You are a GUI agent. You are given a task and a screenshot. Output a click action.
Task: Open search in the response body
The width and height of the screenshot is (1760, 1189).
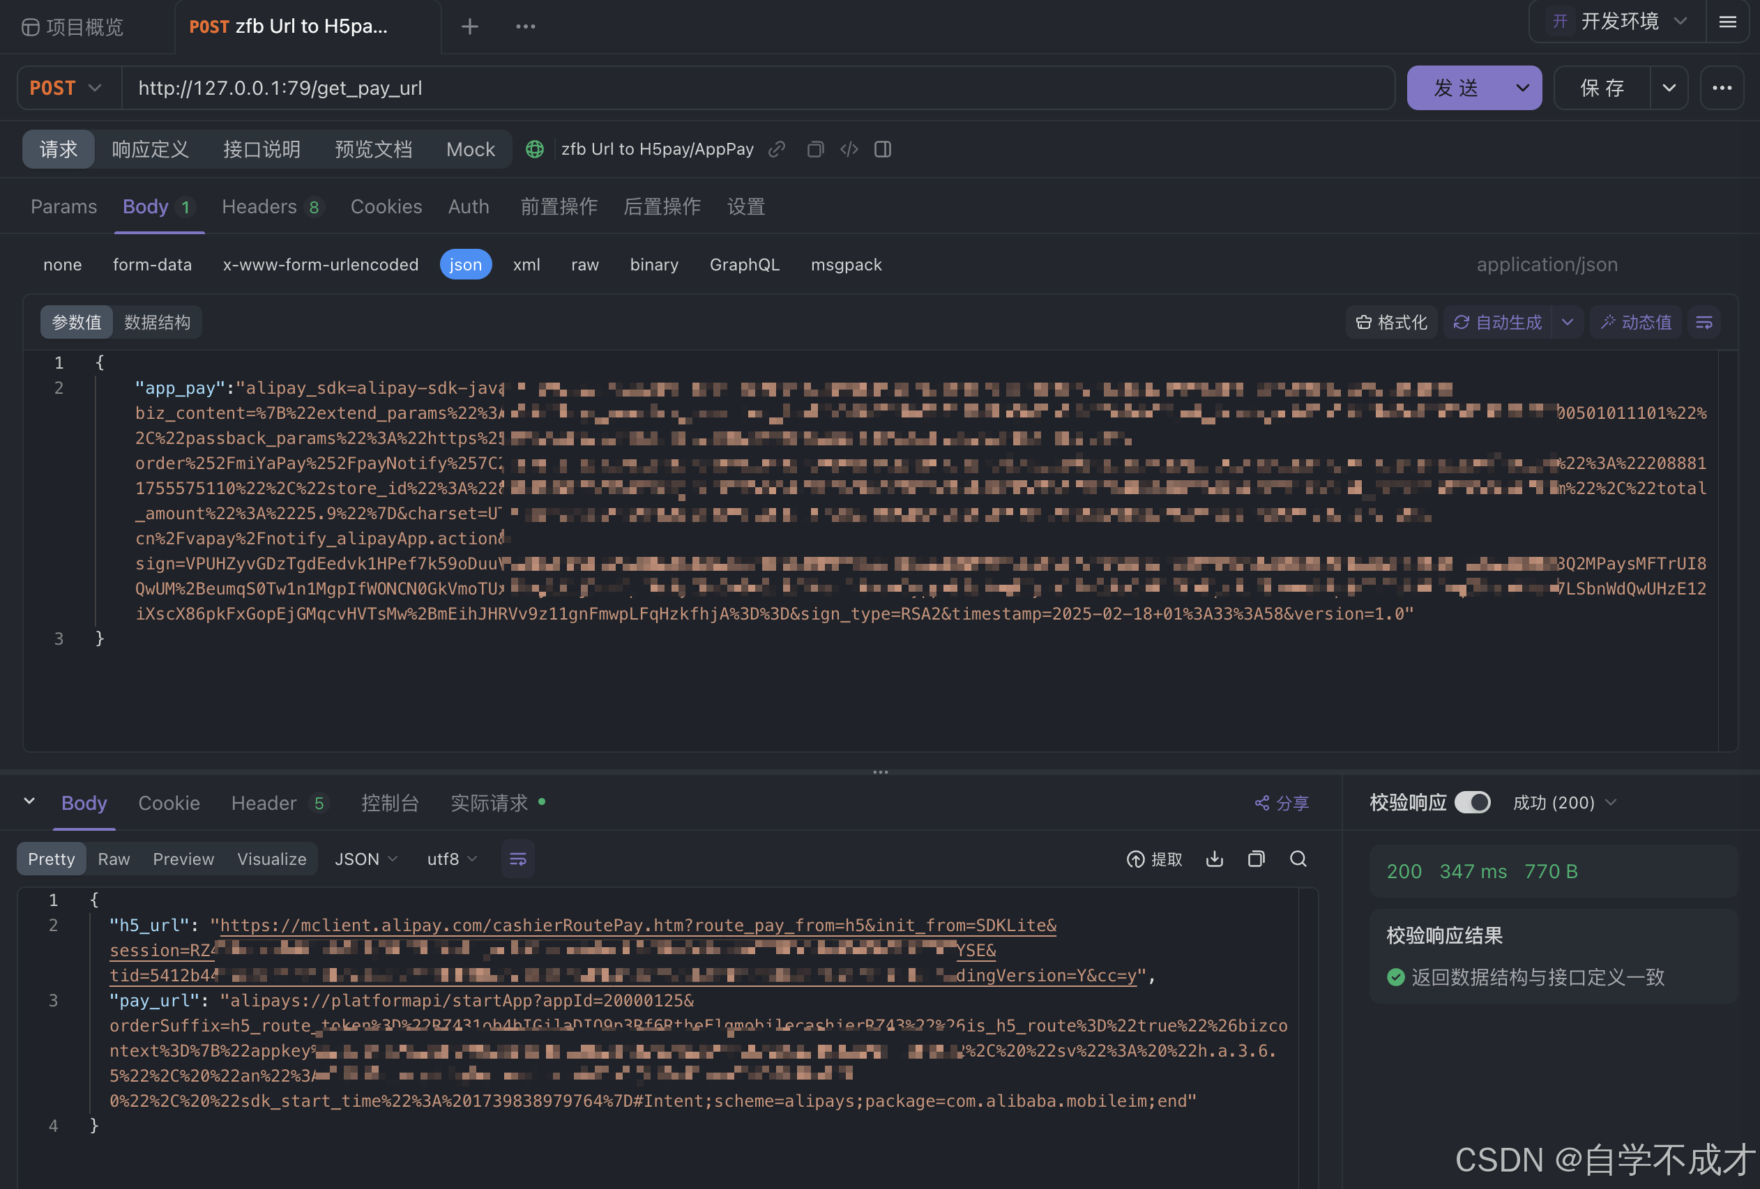tap(1298, 859)
